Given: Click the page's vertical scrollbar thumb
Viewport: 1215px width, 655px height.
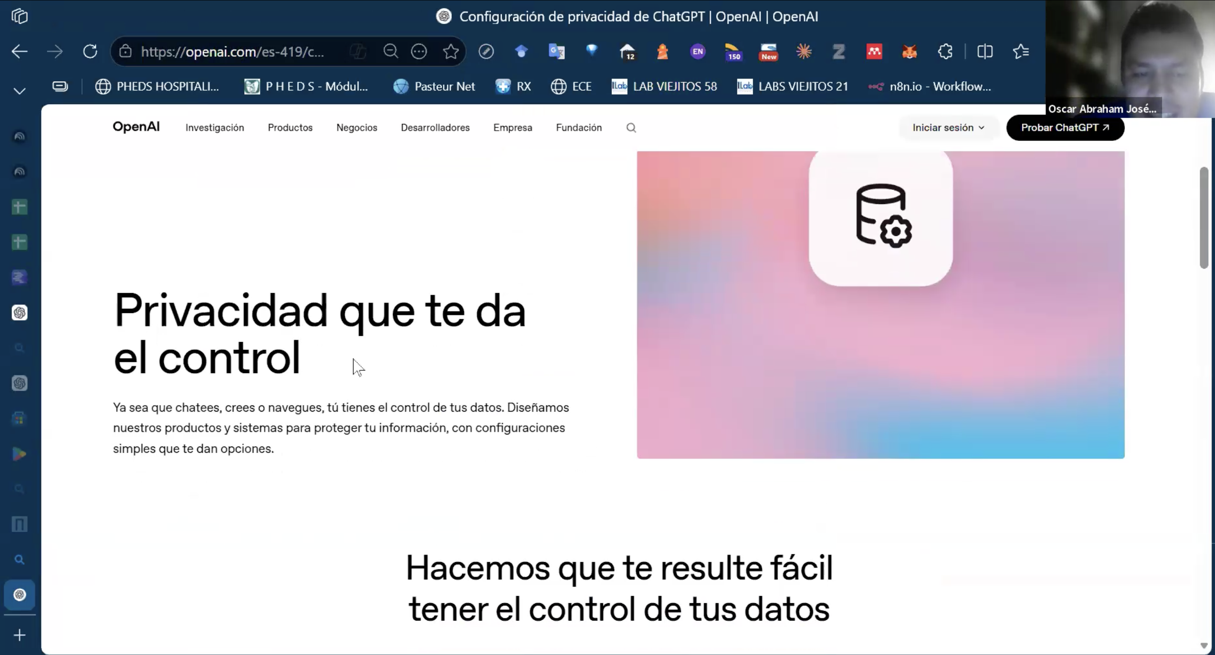Looking at the screenshot, I should (1204, 218).
